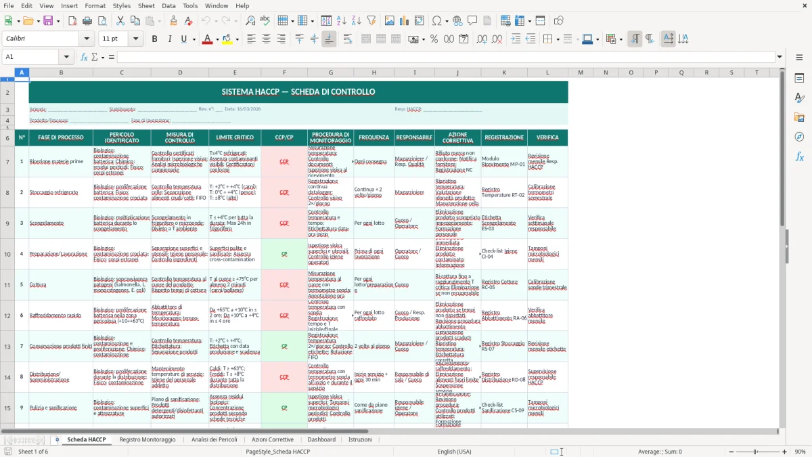This screenshot has width=812, height=457.
Task: Expand the formula bar
Action: [780, 57]
